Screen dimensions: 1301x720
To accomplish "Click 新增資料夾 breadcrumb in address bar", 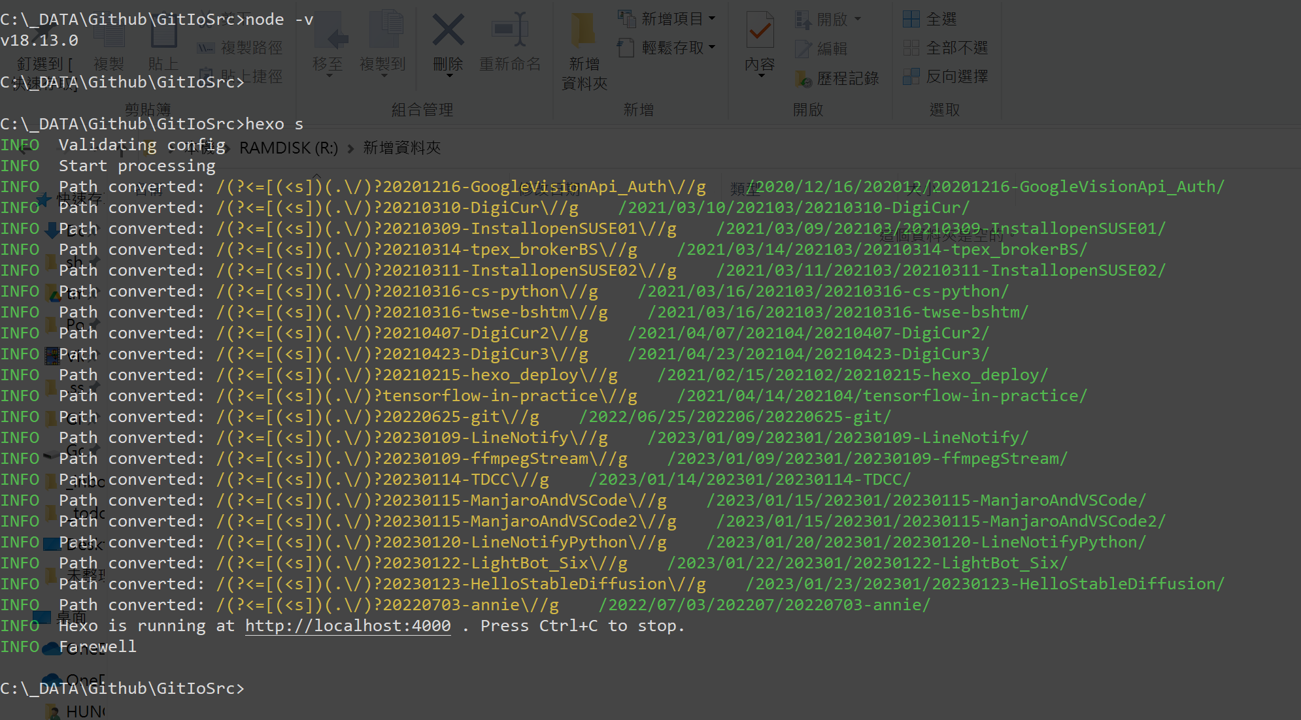I will [402, 148].
